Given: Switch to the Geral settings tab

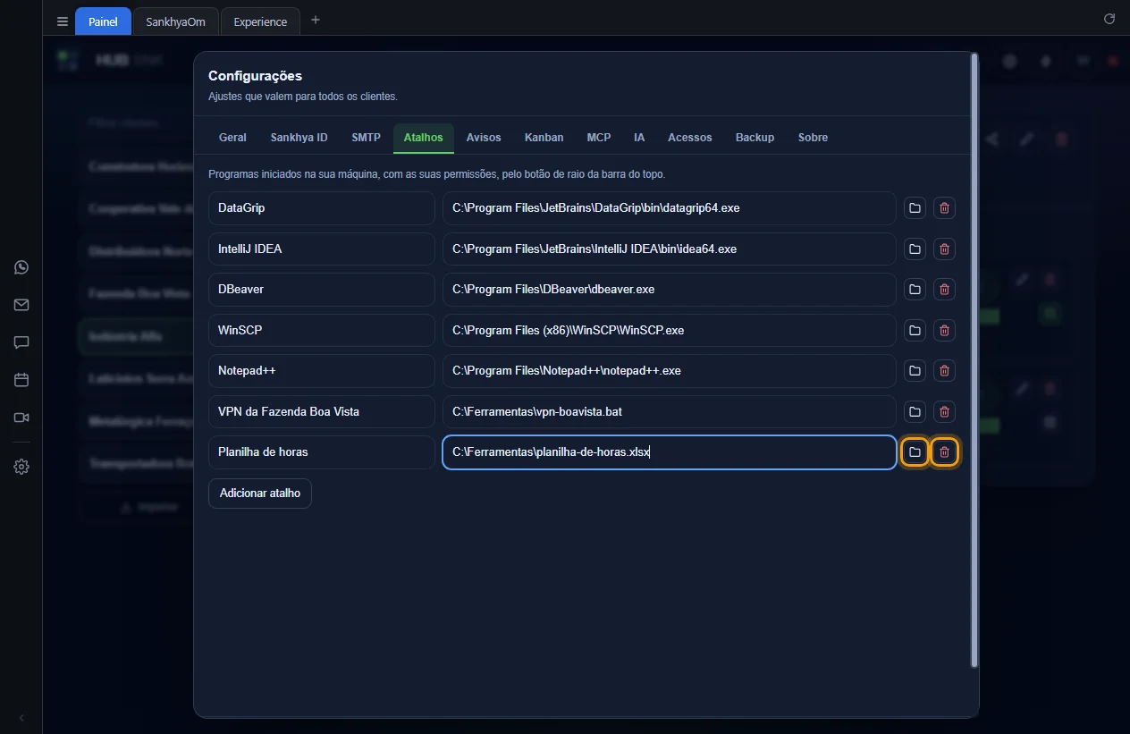Looking at the screenshot, I should (232, 138).
